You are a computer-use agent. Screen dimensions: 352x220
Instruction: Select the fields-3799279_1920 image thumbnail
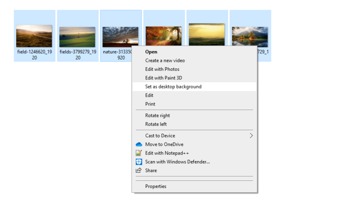[x=77, y=37]
